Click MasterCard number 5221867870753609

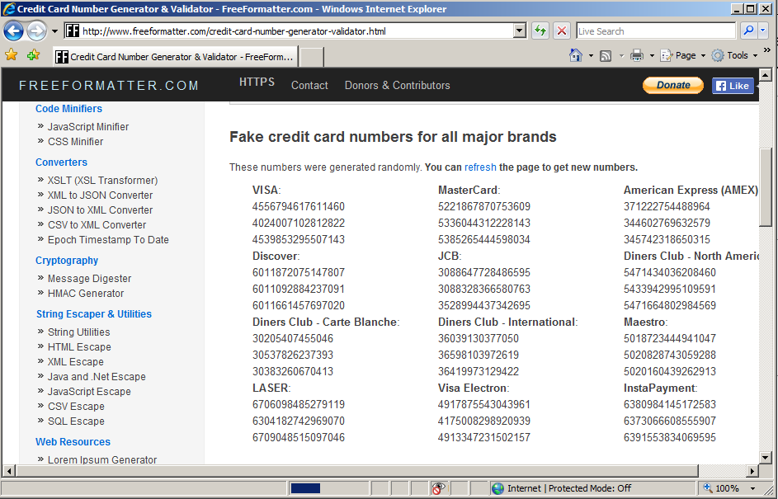point(483,206)
